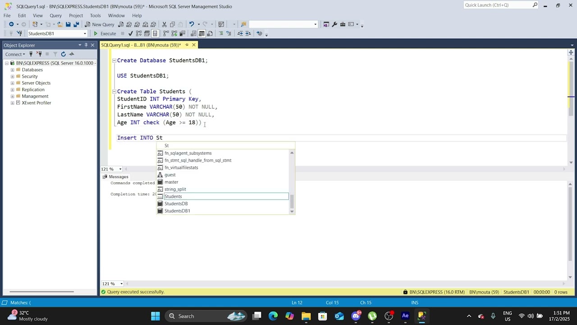This screenshot has width=577, height=325.
Task: Show hidden system tray icons chevron
Action: 469,316
